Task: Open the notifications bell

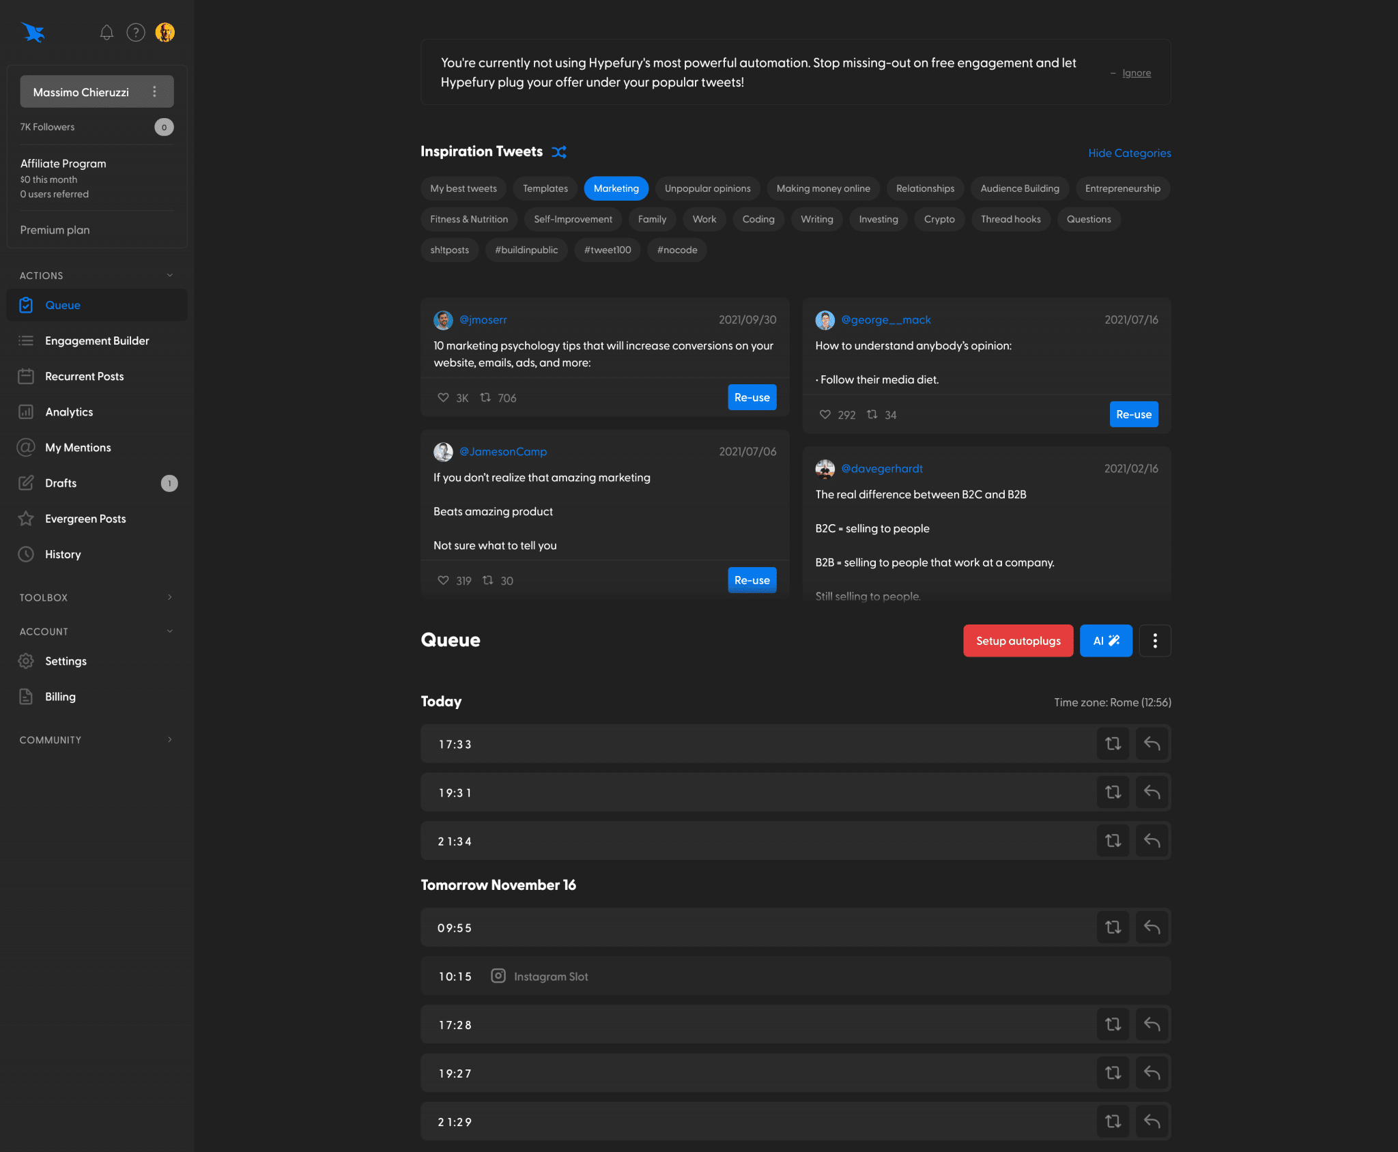Action: coord(106,32)
